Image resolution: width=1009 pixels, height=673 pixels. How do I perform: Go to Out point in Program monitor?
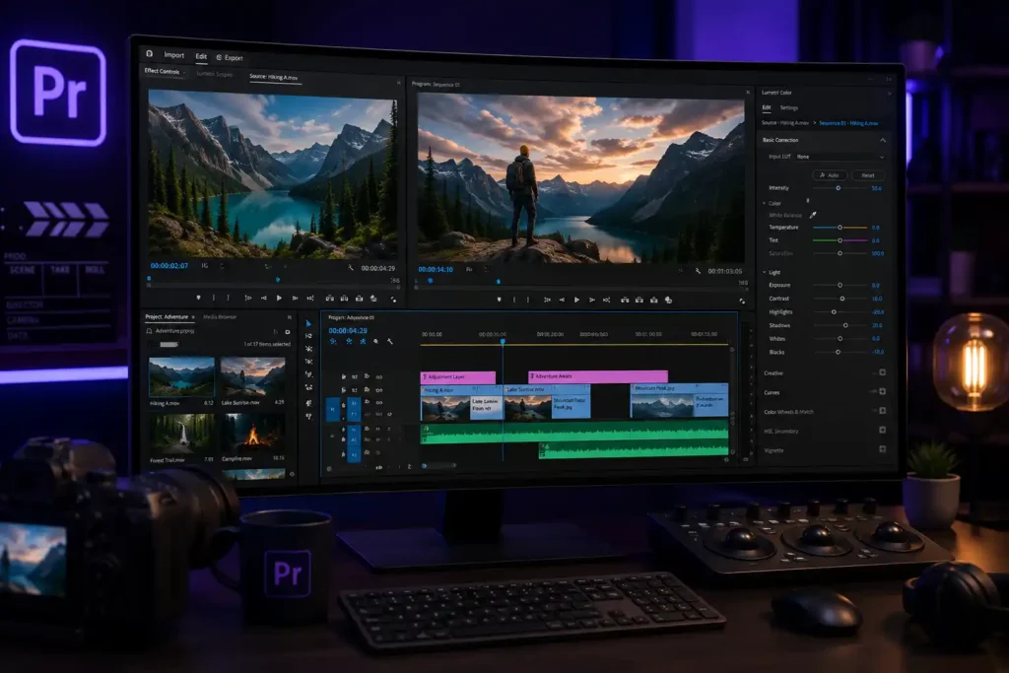606,300
